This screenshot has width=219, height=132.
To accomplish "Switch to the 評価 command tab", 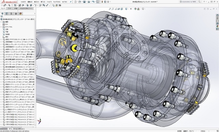I will click(16, 8).
